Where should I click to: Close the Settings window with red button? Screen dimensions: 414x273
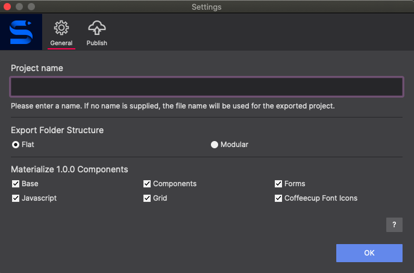tap(7, 7)
